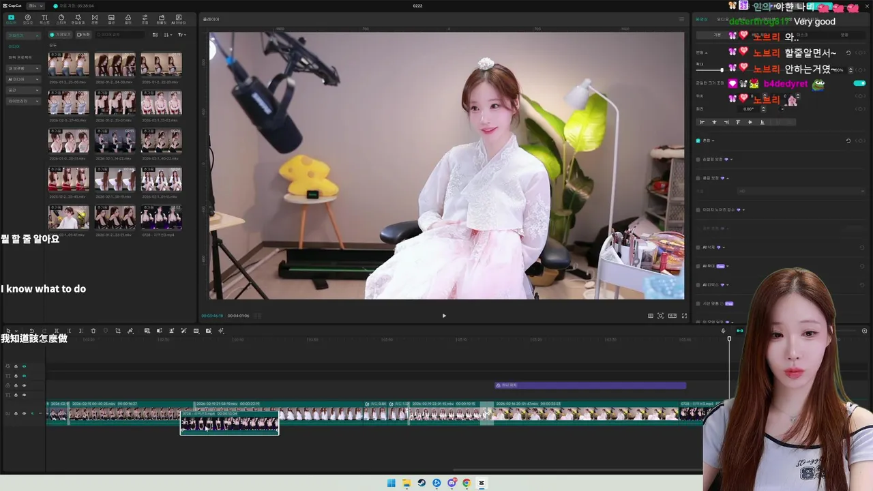Enable the AI 확대 checkbox
873x491 pixels.
[698, 266]
